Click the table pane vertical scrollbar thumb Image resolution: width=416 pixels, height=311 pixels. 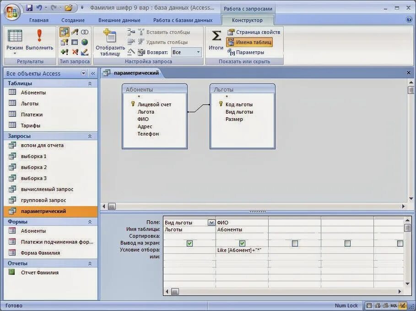[x=411, y=90]
